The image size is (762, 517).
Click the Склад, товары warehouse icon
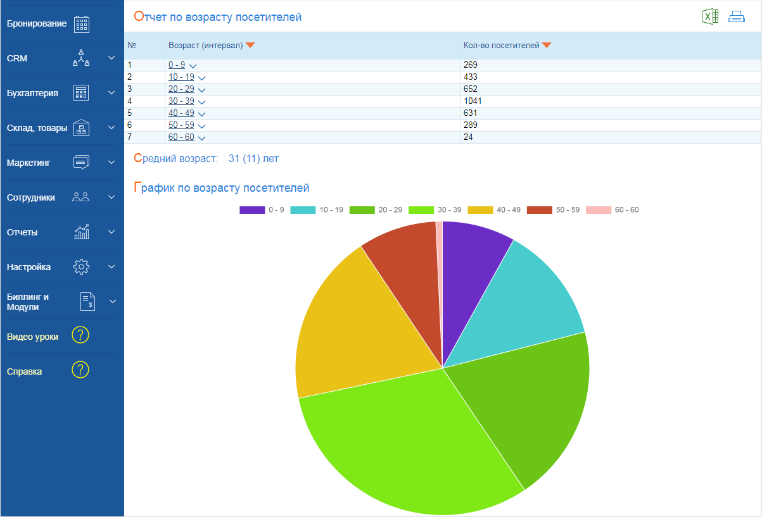[81, 128]
